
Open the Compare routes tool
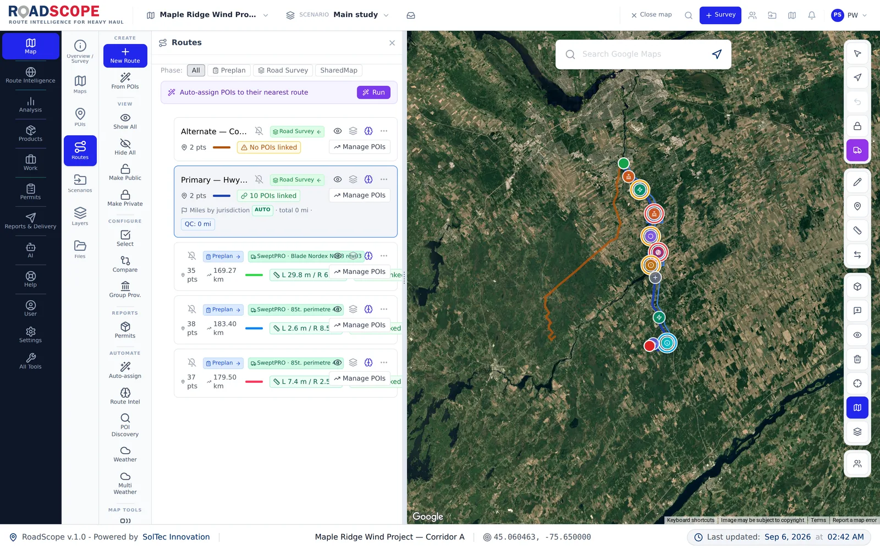pos(125,264)
